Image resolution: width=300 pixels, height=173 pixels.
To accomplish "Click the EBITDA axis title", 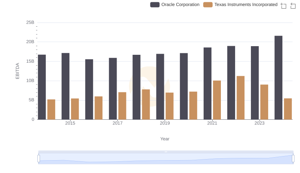I will (x=17, y=71).
